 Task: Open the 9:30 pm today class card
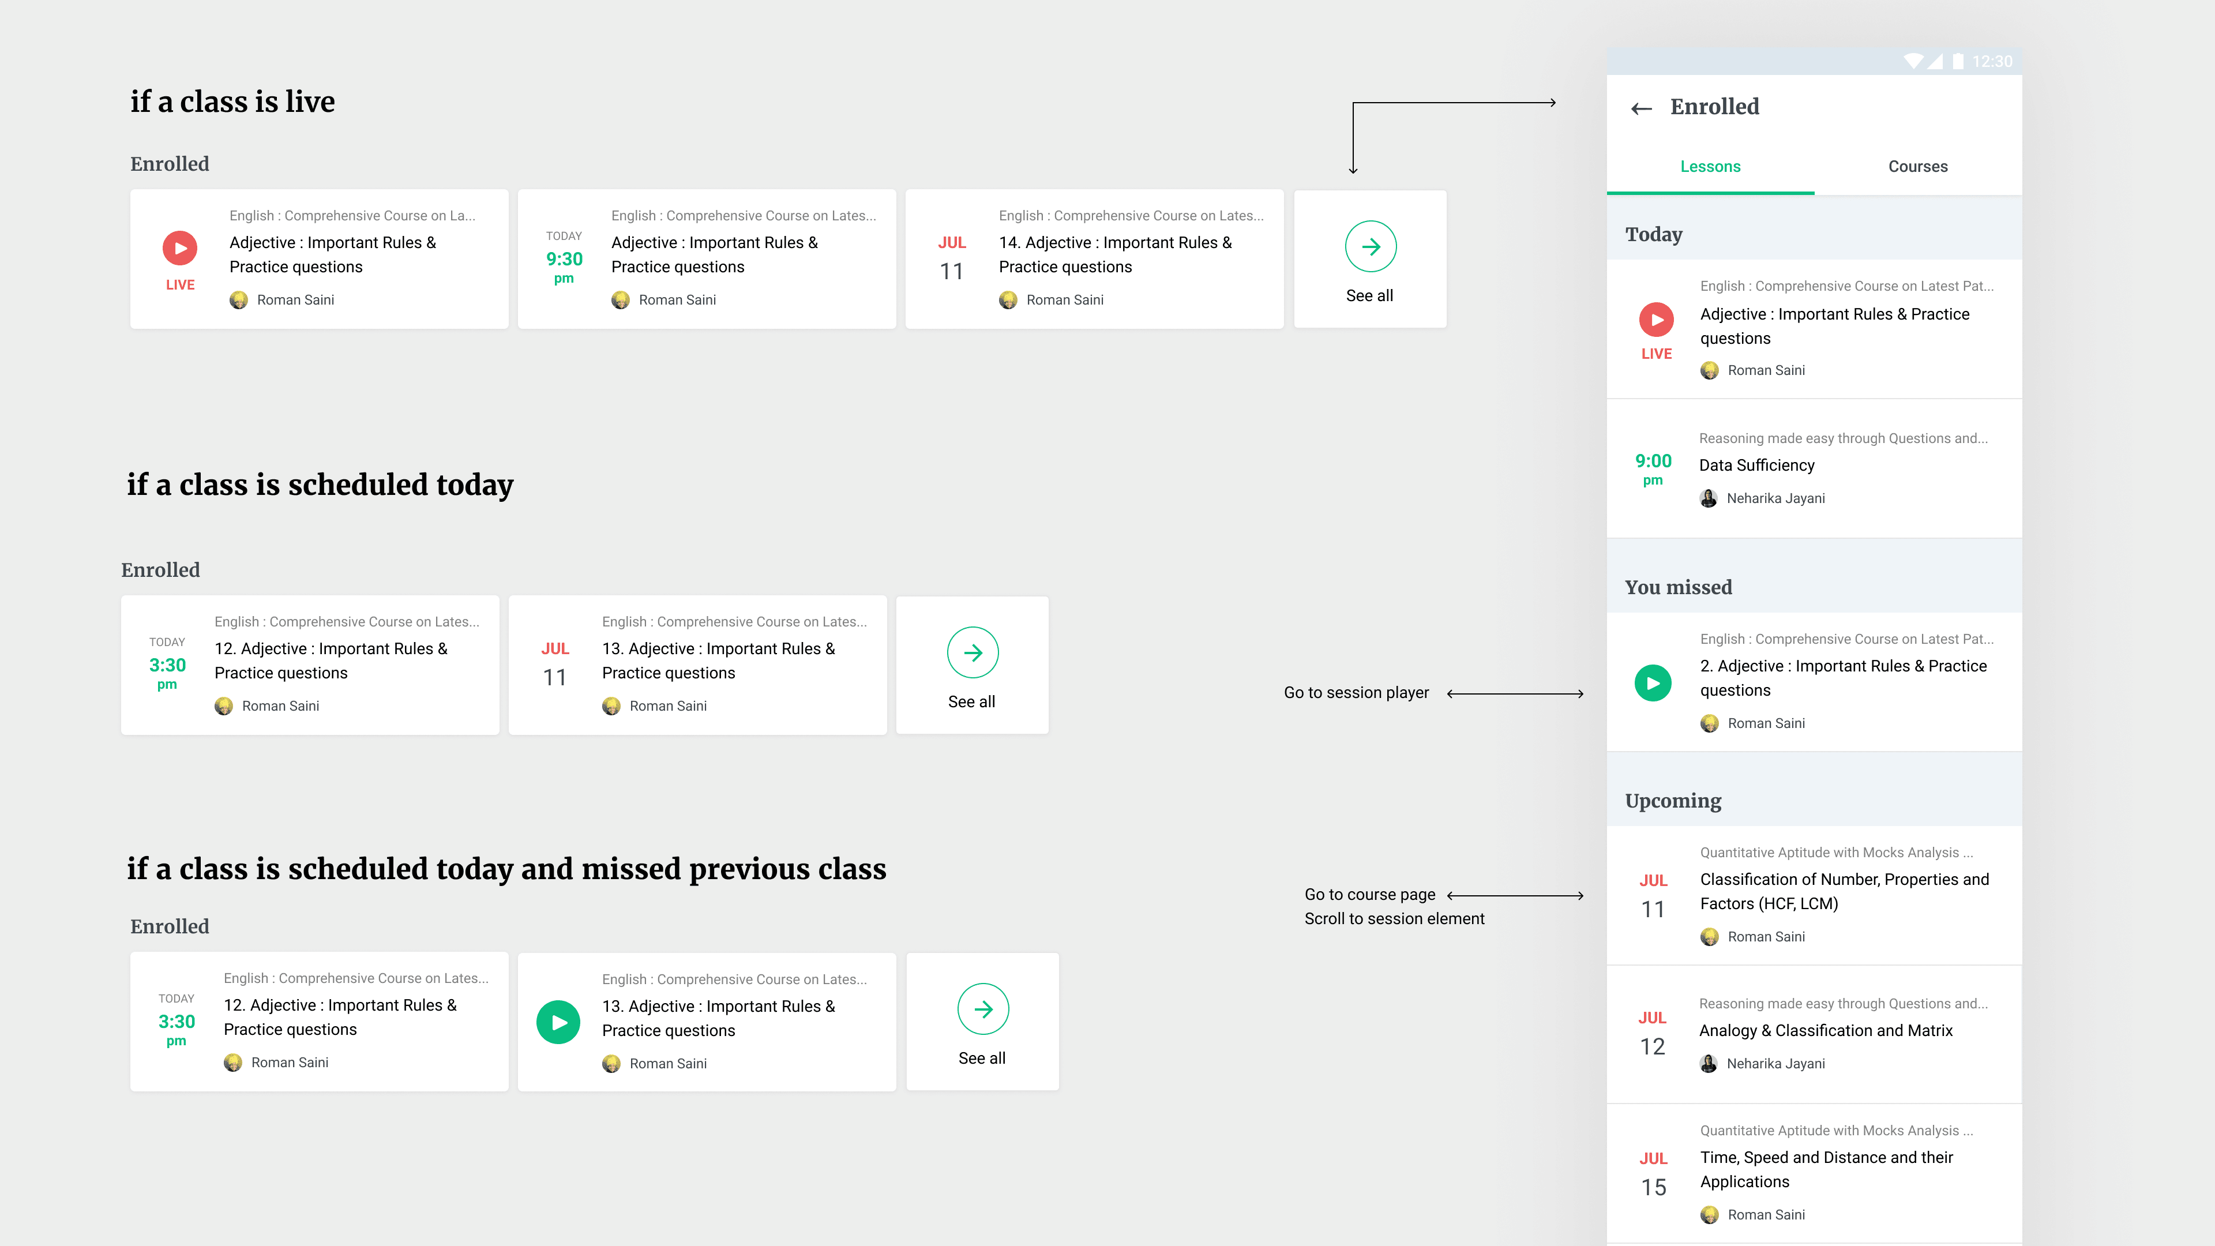(x=706, y=258)
